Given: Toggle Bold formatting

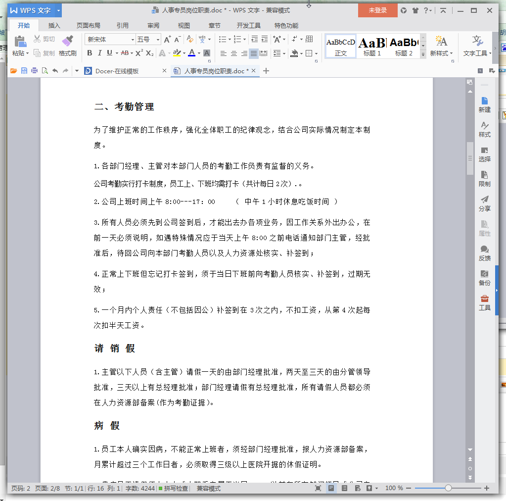Looking at the screenshot, I should click(x=90, y=53).
